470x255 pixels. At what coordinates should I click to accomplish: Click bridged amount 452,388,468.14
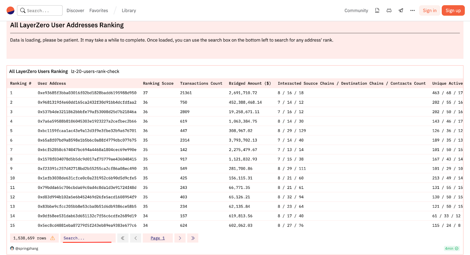tap(245, 102)
